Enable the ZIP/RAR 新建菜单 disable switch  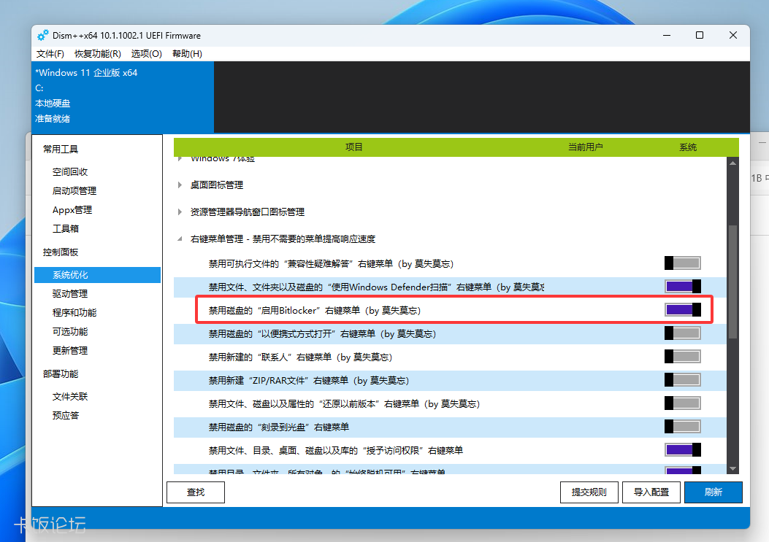point(682,379)
